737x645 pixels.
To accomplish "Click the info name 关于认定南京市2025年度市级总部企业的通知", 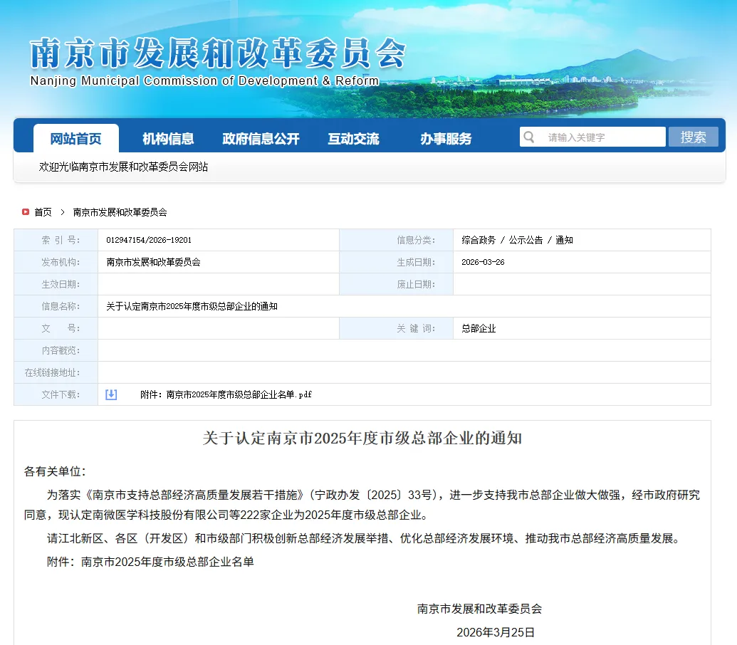I will [x=192, y=306].
